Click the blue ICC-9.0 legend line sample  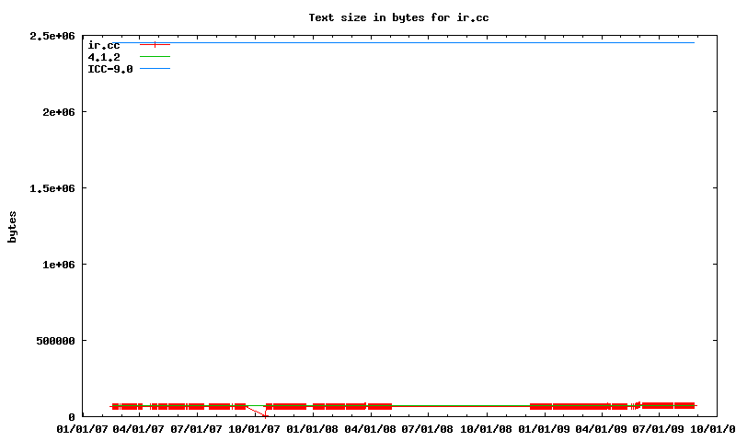click(x=155, y=69)
